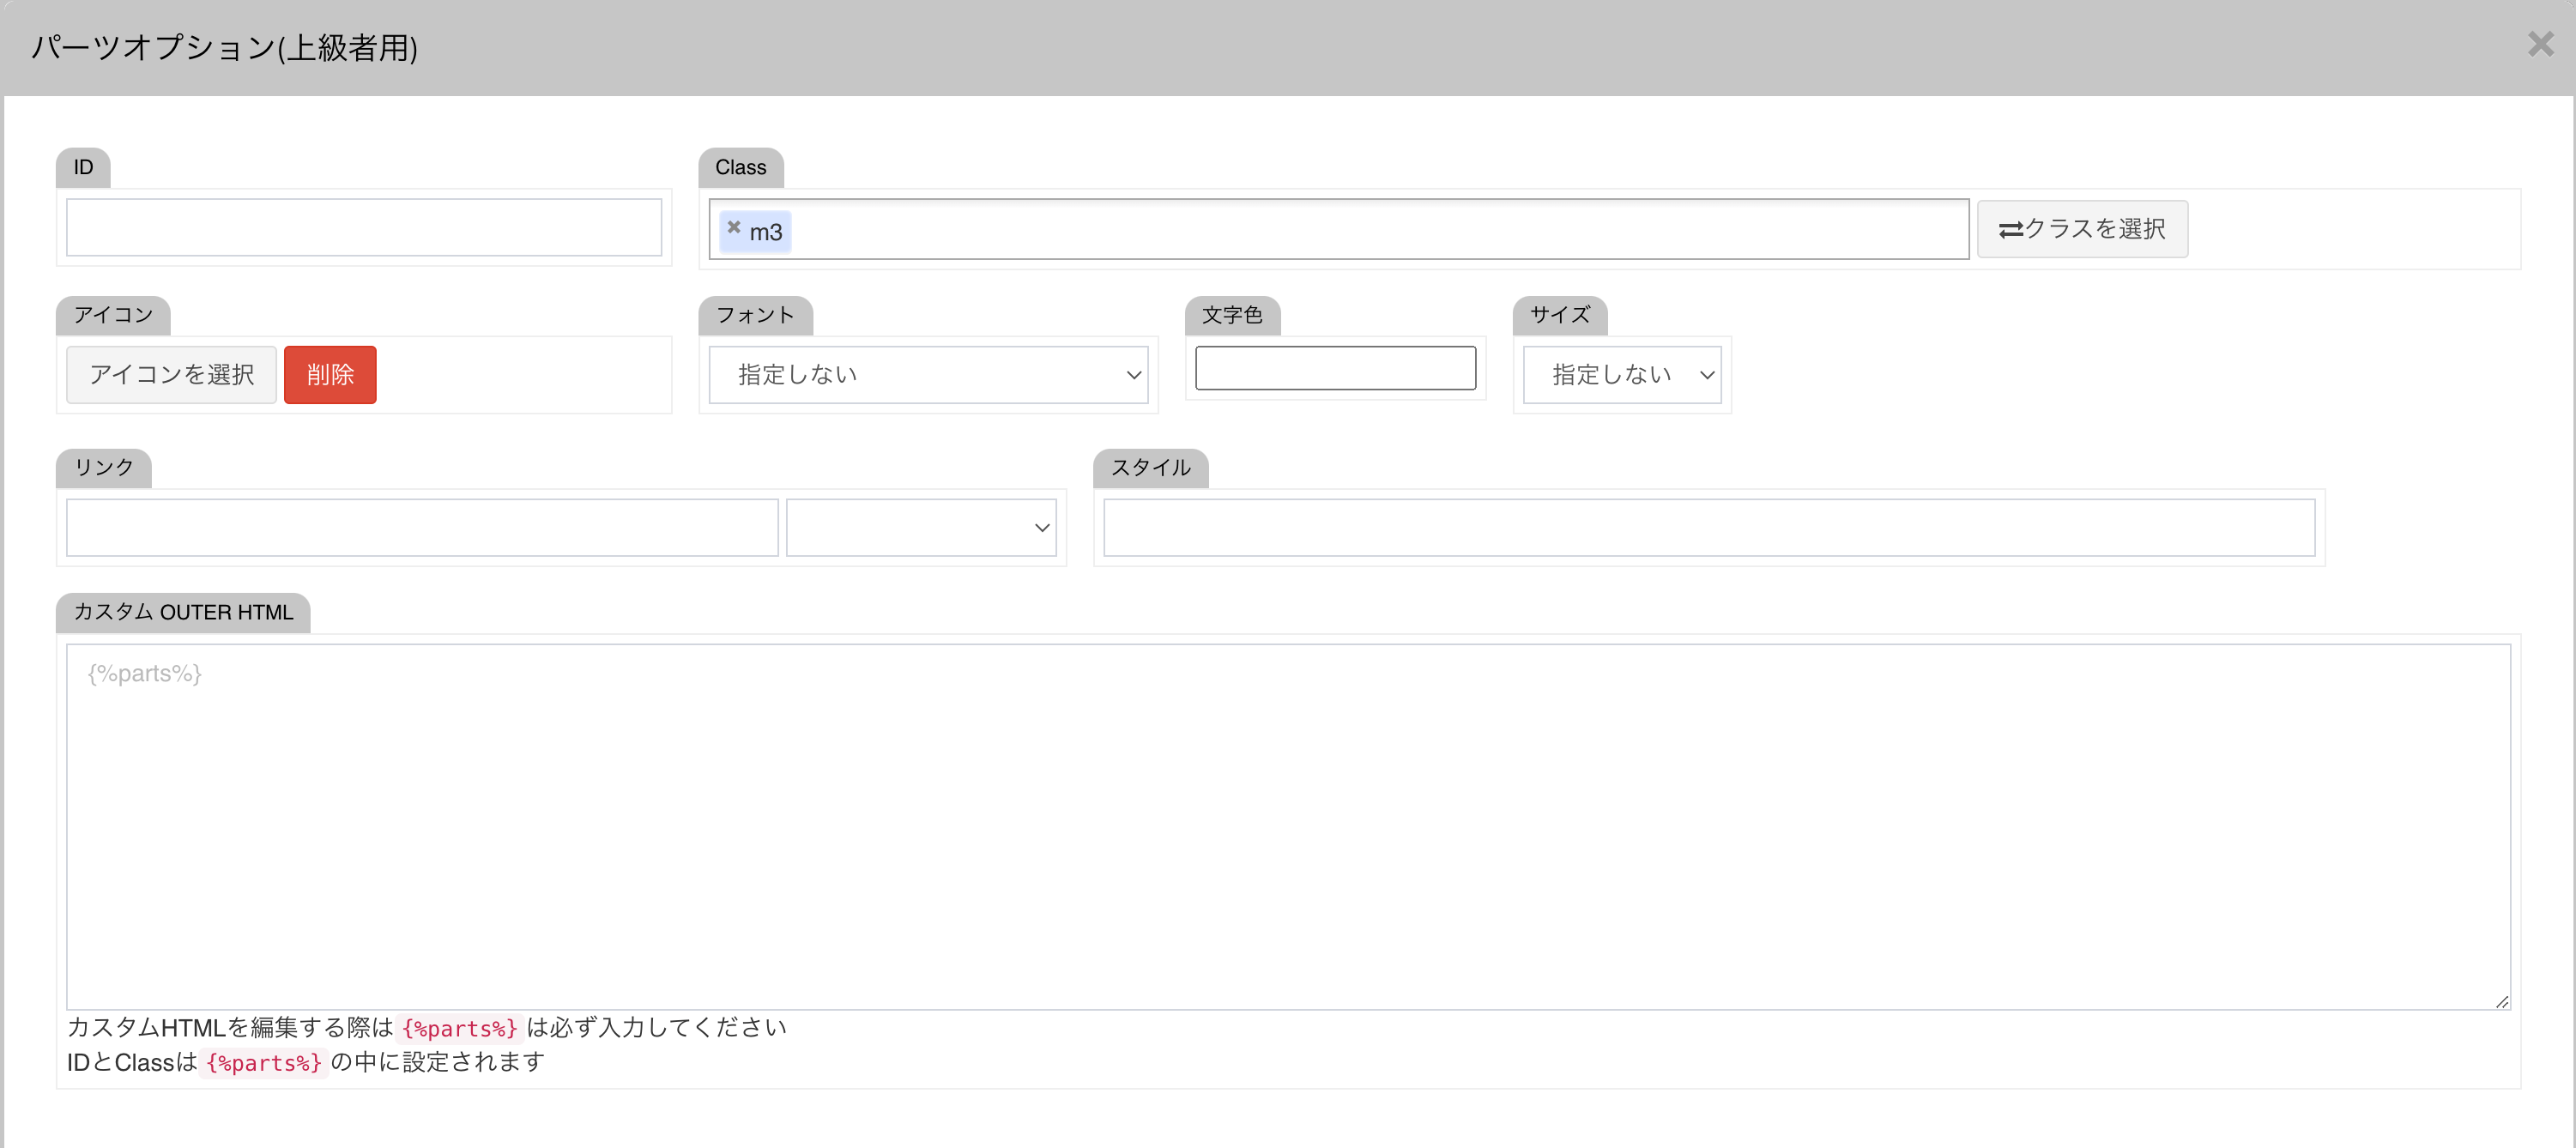The image size is (2576, 1148).
Task: Click the ID label tab
Action: click(83, 167)
